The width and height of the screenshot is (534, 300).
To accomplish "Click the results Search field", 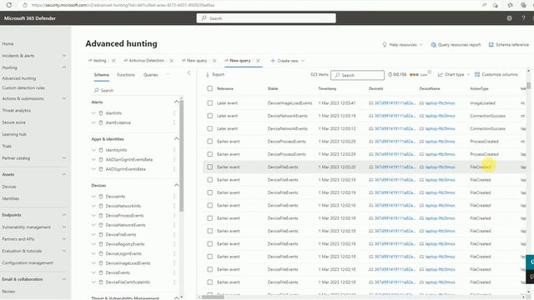I will tap(358, 75).
